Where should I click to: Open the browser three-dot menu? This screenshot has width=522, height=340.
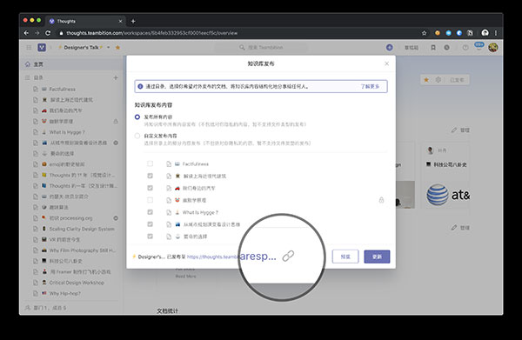[496, 33]
